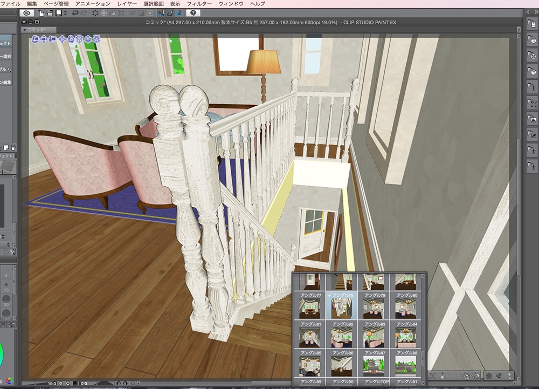This screenshot has height=389, width=539.
Task: Click the Scale/Rotate transform toolbar icon
Action: (121, 13)
